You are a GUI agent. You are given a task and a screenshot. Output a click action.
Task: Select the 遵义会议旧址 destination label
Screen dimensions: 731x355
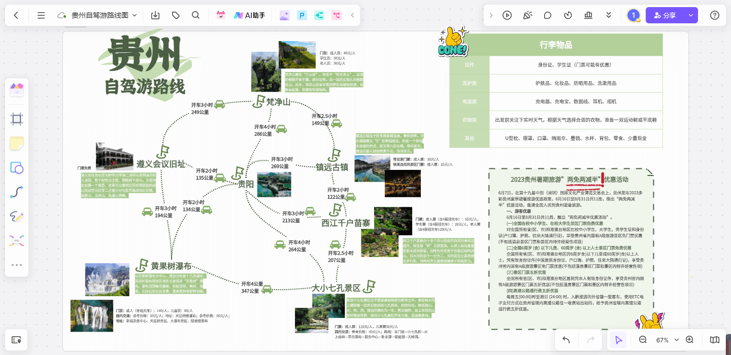[x=160, y=164]
